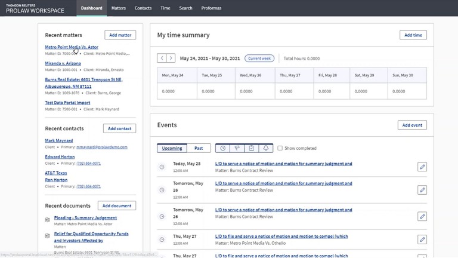Enable the Show completed checkbox
Viewport: 458px width, 258px height.
tap(280, 148)
